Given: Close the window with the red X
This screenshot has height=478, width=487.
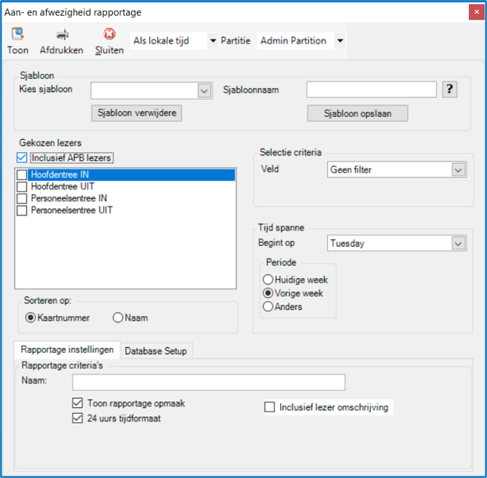Looking at the screenshot, I should click(x=476, y=12).
